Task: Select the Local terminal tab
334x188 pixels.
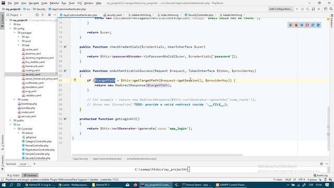Action: pos(23,164)
